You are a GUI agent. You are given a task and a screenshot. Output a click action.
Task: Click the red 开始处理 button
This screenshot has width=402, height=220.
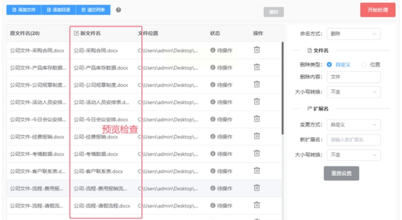point(378,10)
